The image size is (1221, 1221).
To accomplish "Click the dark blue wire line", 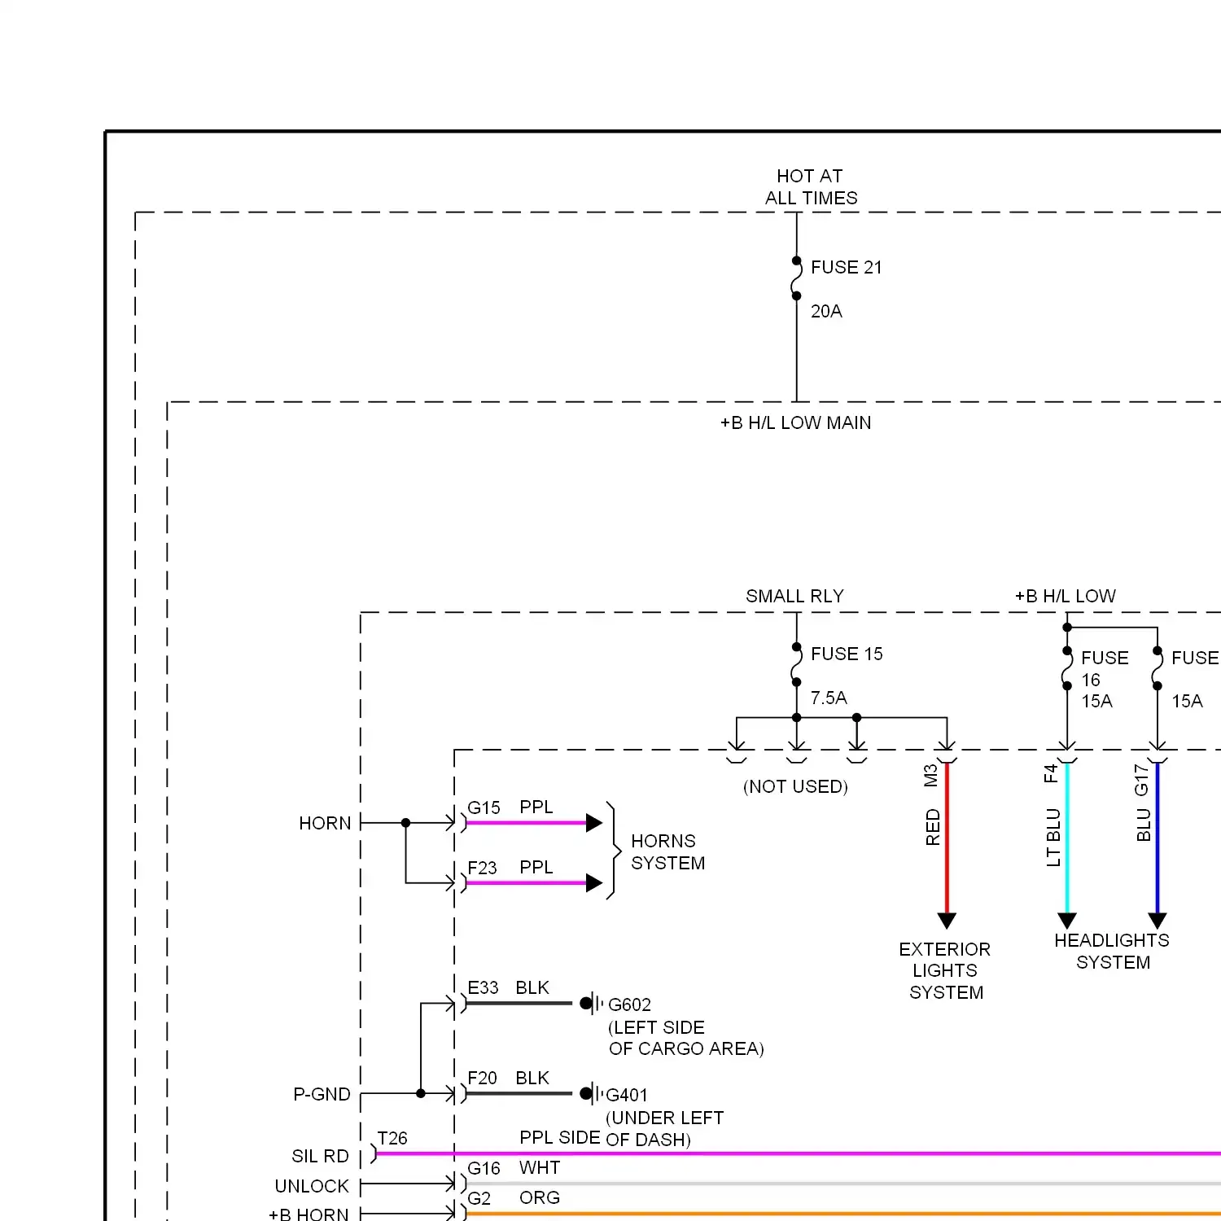I will (x=1158, y=838).
